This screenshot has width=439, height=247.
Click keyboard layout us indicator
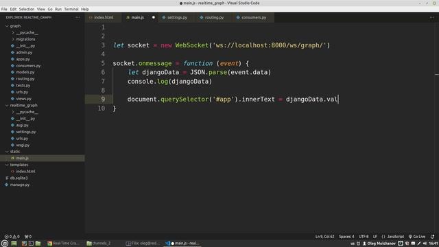[353, 244]
